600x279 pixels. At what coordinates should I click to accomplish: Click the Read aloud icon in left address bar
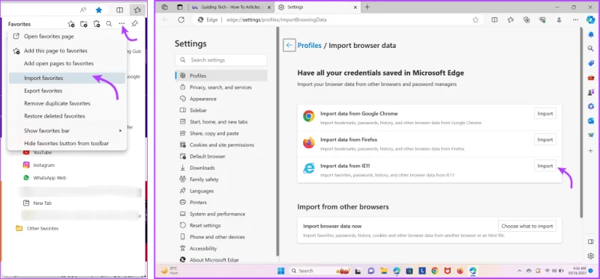tap(83, 10)
